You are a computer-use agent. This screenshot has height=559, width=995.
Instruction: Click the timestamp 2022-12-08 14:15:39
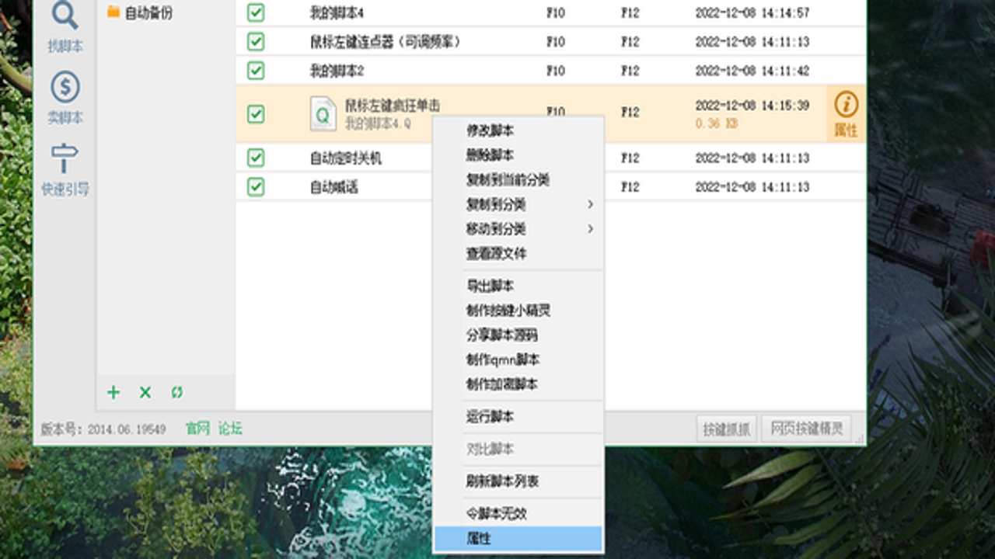(752, 105)
